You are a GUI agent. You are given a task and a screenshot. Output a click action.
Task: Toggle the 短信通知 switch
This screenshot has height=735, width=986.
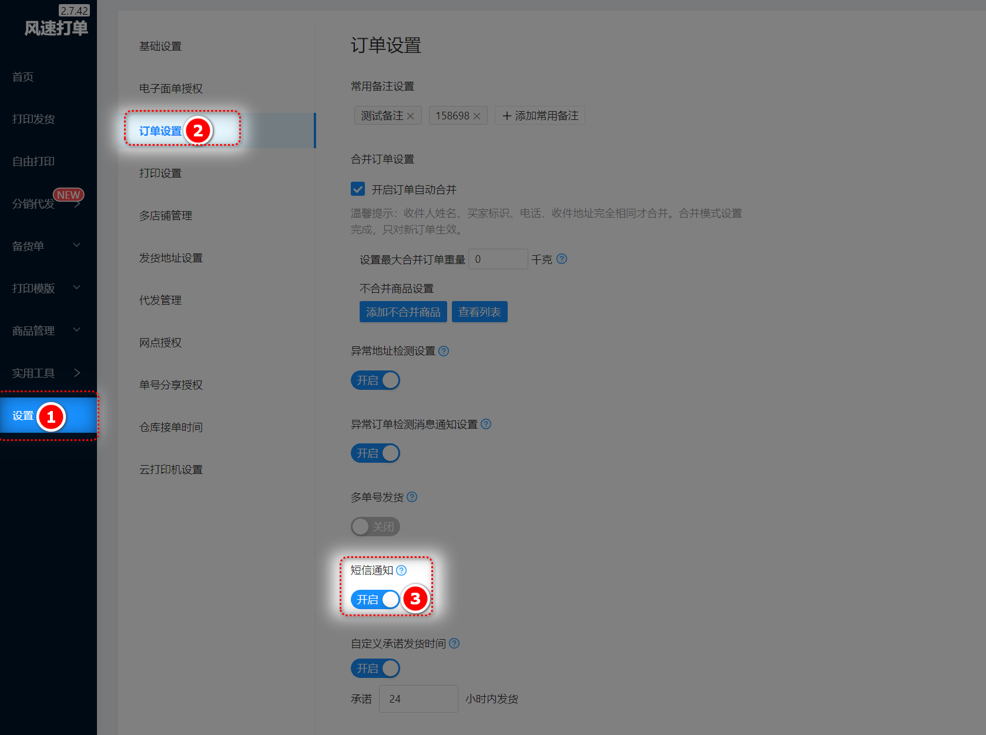(x=375, y=599)
